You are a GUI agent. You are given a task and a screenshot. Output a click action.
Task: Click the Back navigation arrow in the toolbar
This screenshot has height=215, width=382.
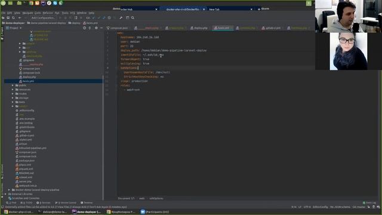point(20,18)
